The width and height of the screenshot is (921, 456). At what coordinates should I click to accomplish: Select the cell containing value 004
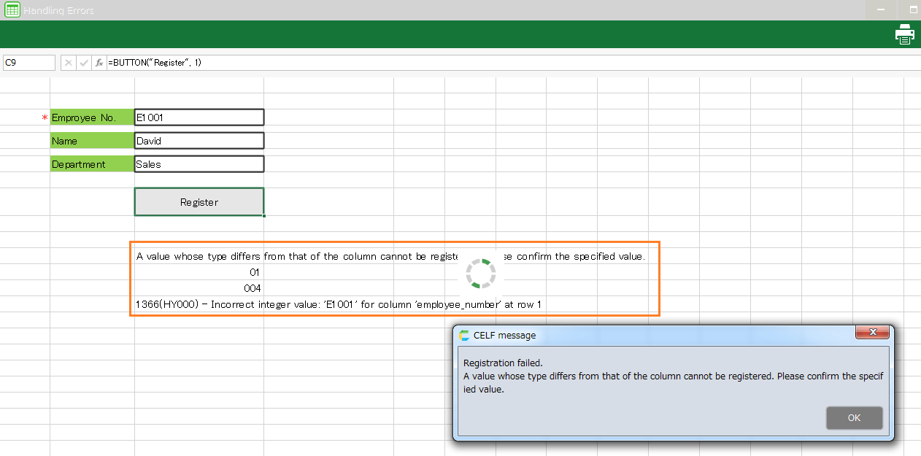pos(199,288)
